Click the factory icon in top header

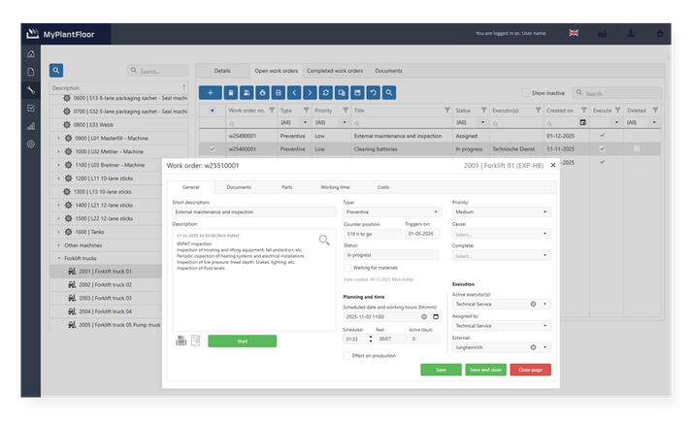pos(602,33)
